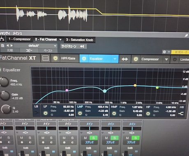
Task: Toggle the HPF/Gate power button
Action: tap(55, 58)
